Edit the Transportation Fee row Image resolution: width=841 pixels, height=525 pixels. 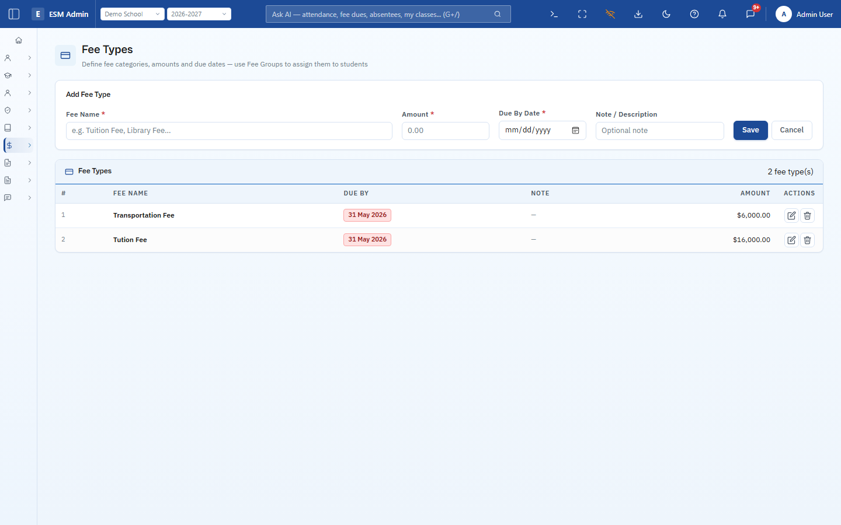[791, 216]
